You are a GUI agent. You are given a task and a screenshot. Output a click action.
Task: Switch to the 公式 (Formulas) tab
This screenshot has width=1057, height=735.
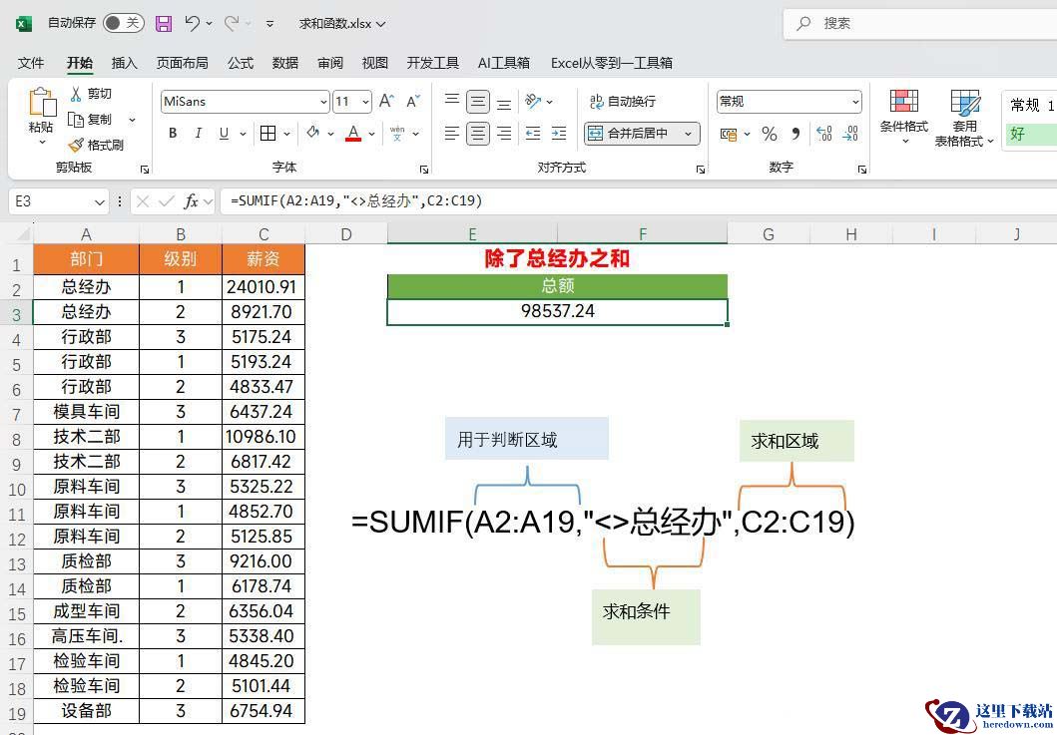pos(241,63)
